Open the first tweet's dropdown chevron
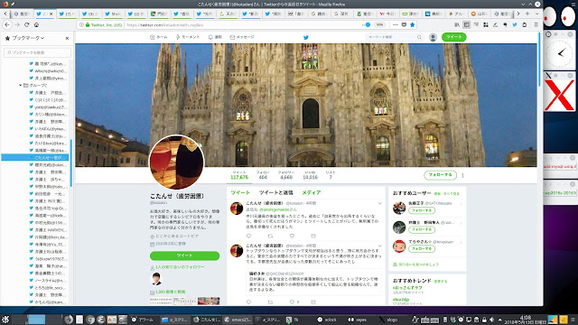 379,203
